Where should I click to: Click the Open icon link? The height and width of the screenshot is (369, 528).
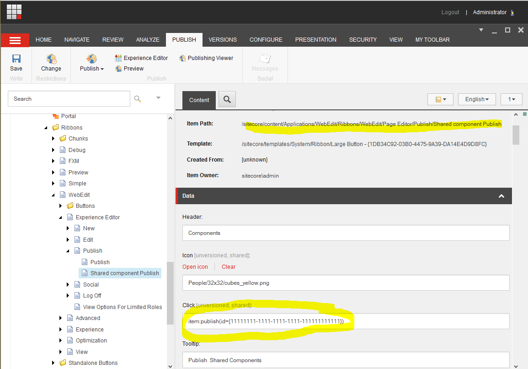[x=195, y=267]
